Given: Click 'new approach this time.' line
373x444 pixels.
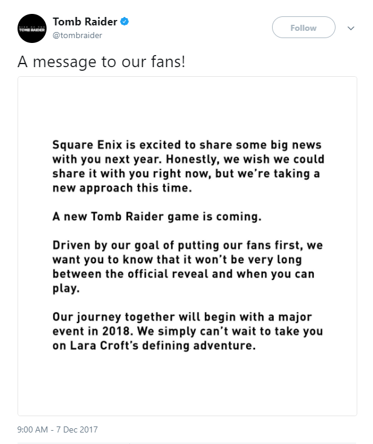Looking at the screenshot, I should pyautogui.click(x=122, y=188).
